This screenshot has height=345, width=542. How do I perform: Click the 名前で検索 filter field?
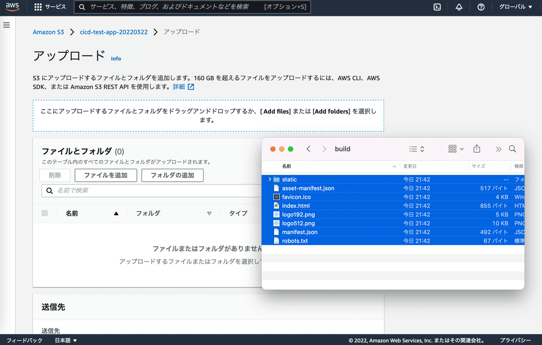click(x=151, y=191)
